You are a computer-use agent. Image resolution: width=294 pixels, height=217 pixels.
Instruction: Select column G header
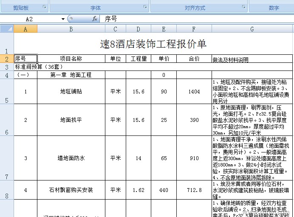pyautogui.click(x=252, y=29)
